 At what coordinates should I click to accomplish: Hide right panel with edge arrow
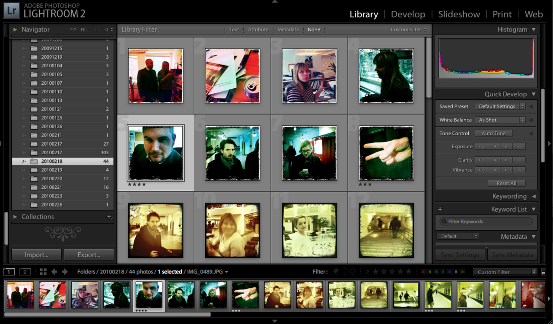(x=550, y=143)
